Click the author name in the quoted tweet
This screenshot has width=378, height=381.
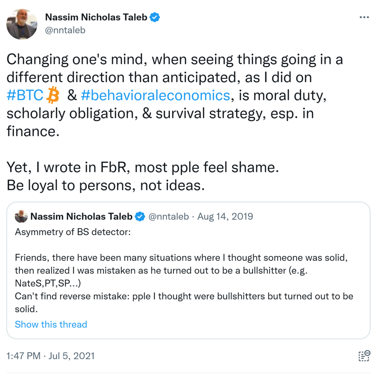(81, 216)
